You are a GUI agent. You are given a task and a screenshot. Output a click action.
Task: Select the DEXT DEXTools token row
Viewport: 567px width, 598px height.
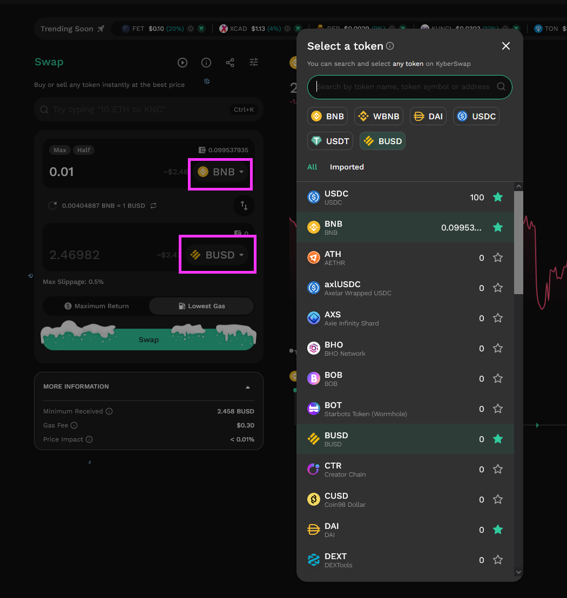click(405, 560)
